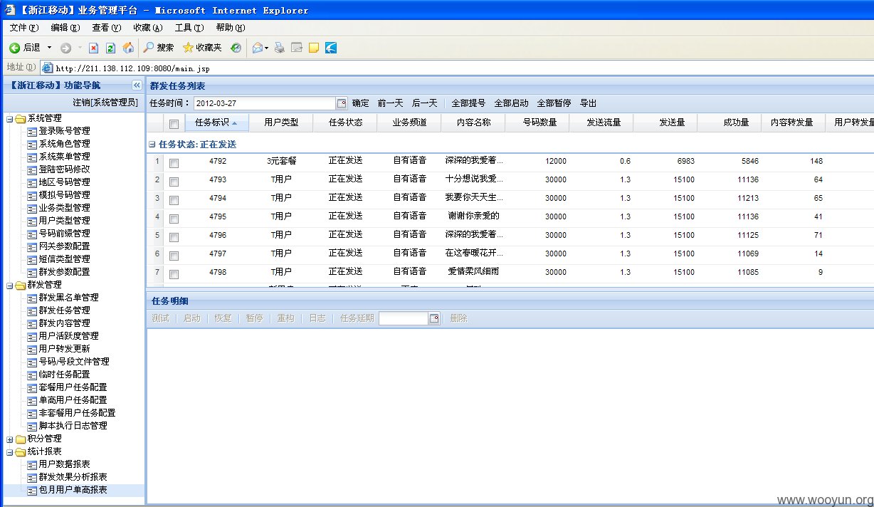Collapse the 功能导航 panel with double-arrow icon
Viewport: 874px width, 507px height.
click(137, 85)
